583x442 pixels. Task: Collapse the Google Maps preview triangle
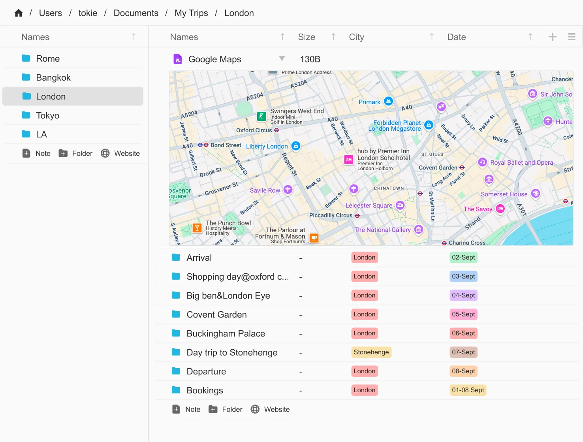point(282,59)
